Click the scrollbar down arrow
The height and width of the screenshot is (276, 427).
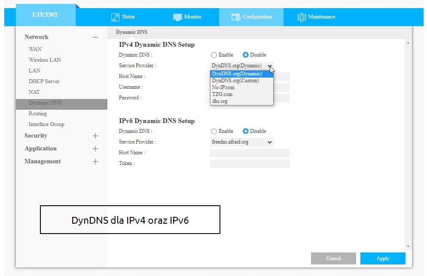pyautogui.click(x=408, y=246)
